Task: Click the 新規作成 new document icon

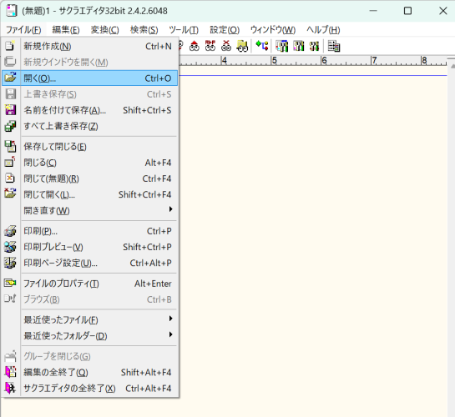Action: 10,46
